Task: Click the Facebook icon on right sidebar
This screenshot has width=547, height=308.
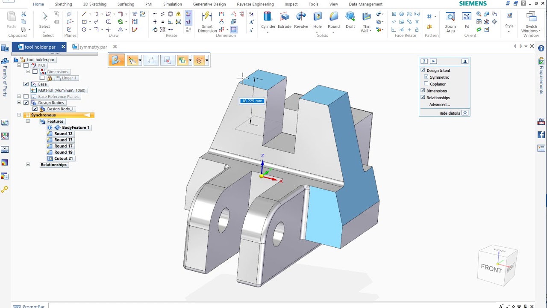Action: [x=541, y=135]
